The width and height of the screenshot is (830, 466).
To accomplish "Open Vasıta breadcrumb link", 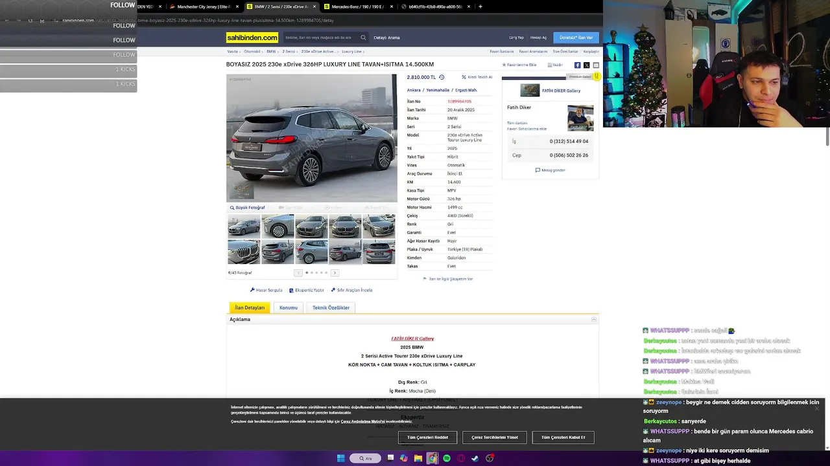I will tap(232, 51).
